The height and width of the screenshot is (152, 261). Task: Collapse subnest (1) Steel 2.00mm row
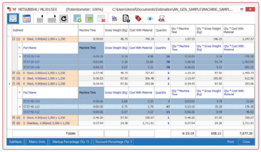(13, 39)
